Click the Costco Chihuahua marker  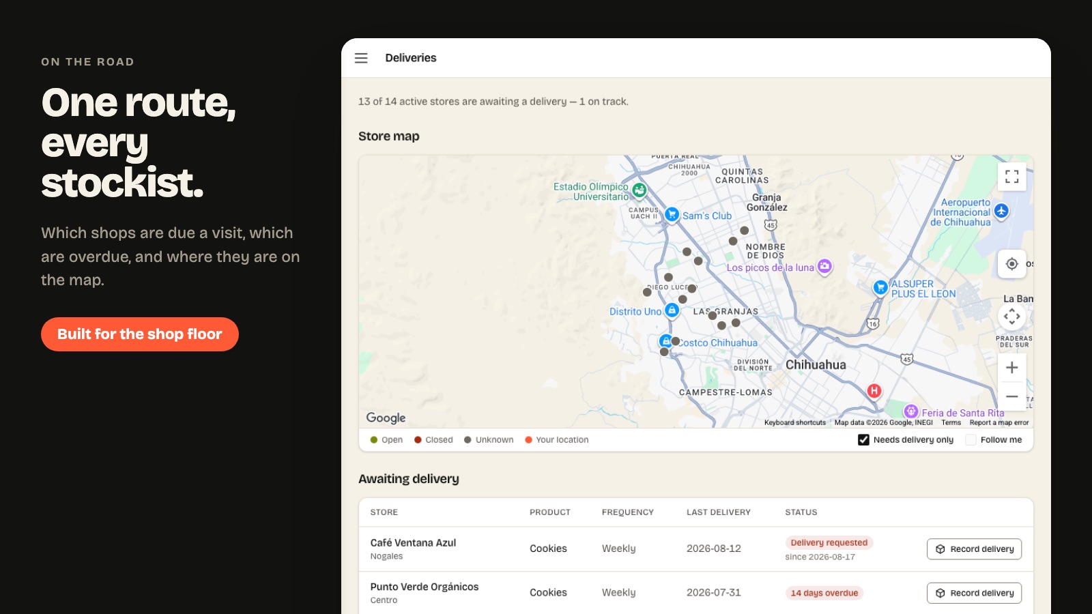pos(665,340)
